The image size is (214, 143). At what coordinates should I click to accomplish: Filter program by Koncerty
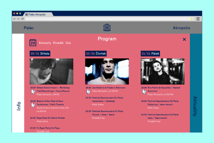45,43
